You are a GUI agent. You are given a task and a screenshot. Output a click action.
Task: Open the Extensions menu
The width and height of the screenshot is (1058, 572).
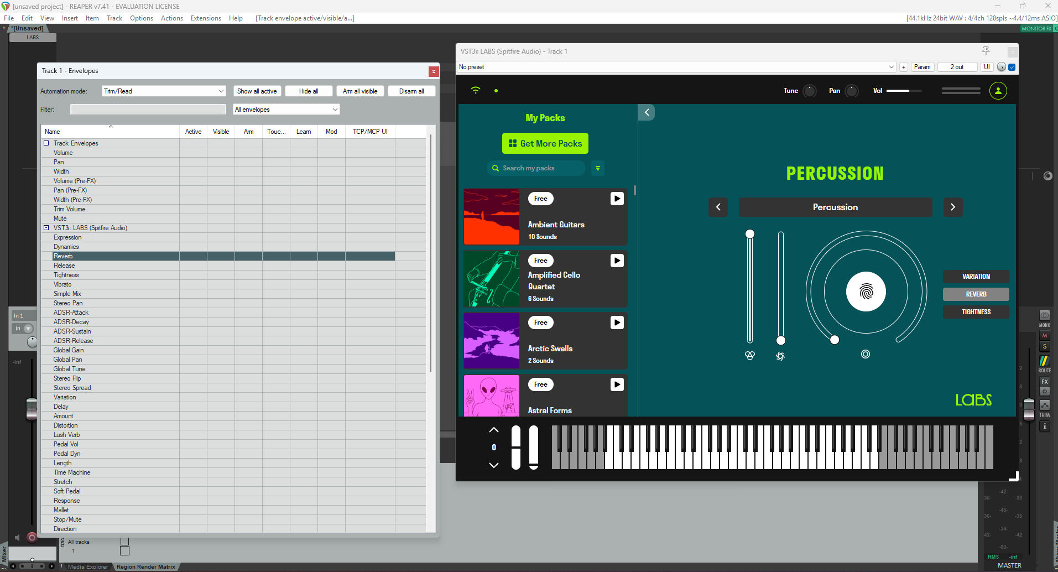pos(206,18)
